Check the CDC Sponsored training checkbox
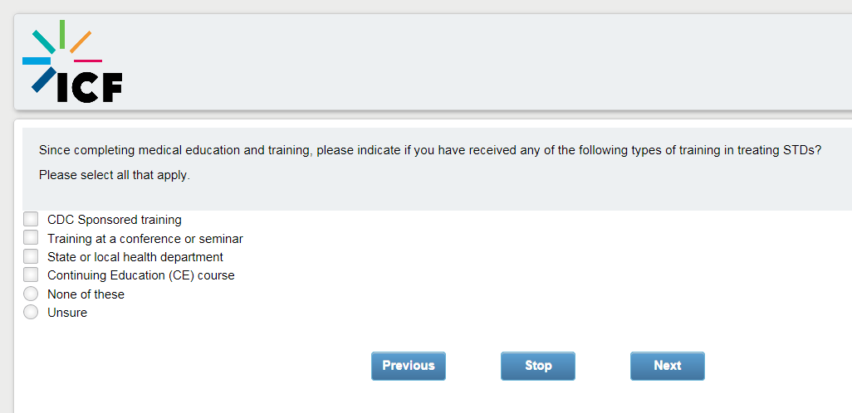 (31, 219)
